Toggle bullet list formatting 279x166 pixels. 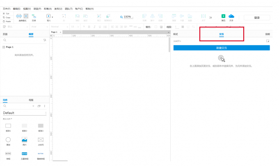[x=105, y=27]
